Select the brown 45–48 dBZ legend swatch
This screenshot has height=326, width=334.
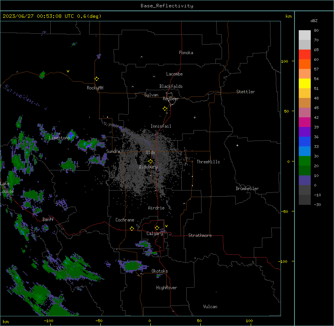coord(305,103)
